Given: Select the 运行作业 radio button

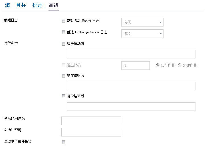Looking at the screenshot, I should 157,65.
